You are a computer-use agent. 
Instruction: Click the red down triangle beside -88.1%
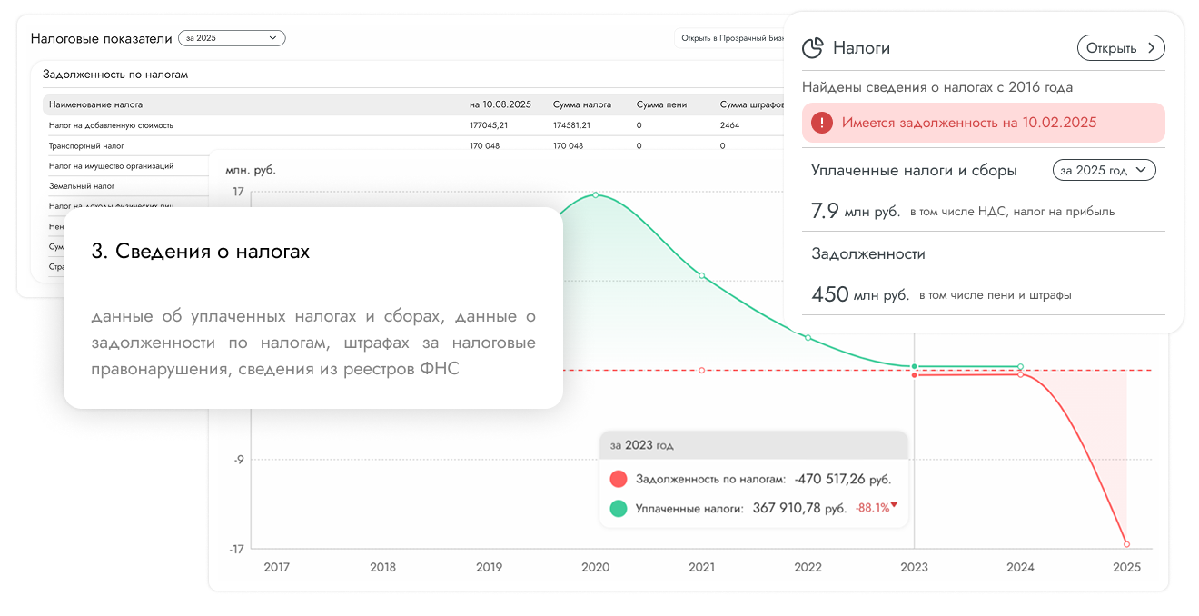coord(894,505)
